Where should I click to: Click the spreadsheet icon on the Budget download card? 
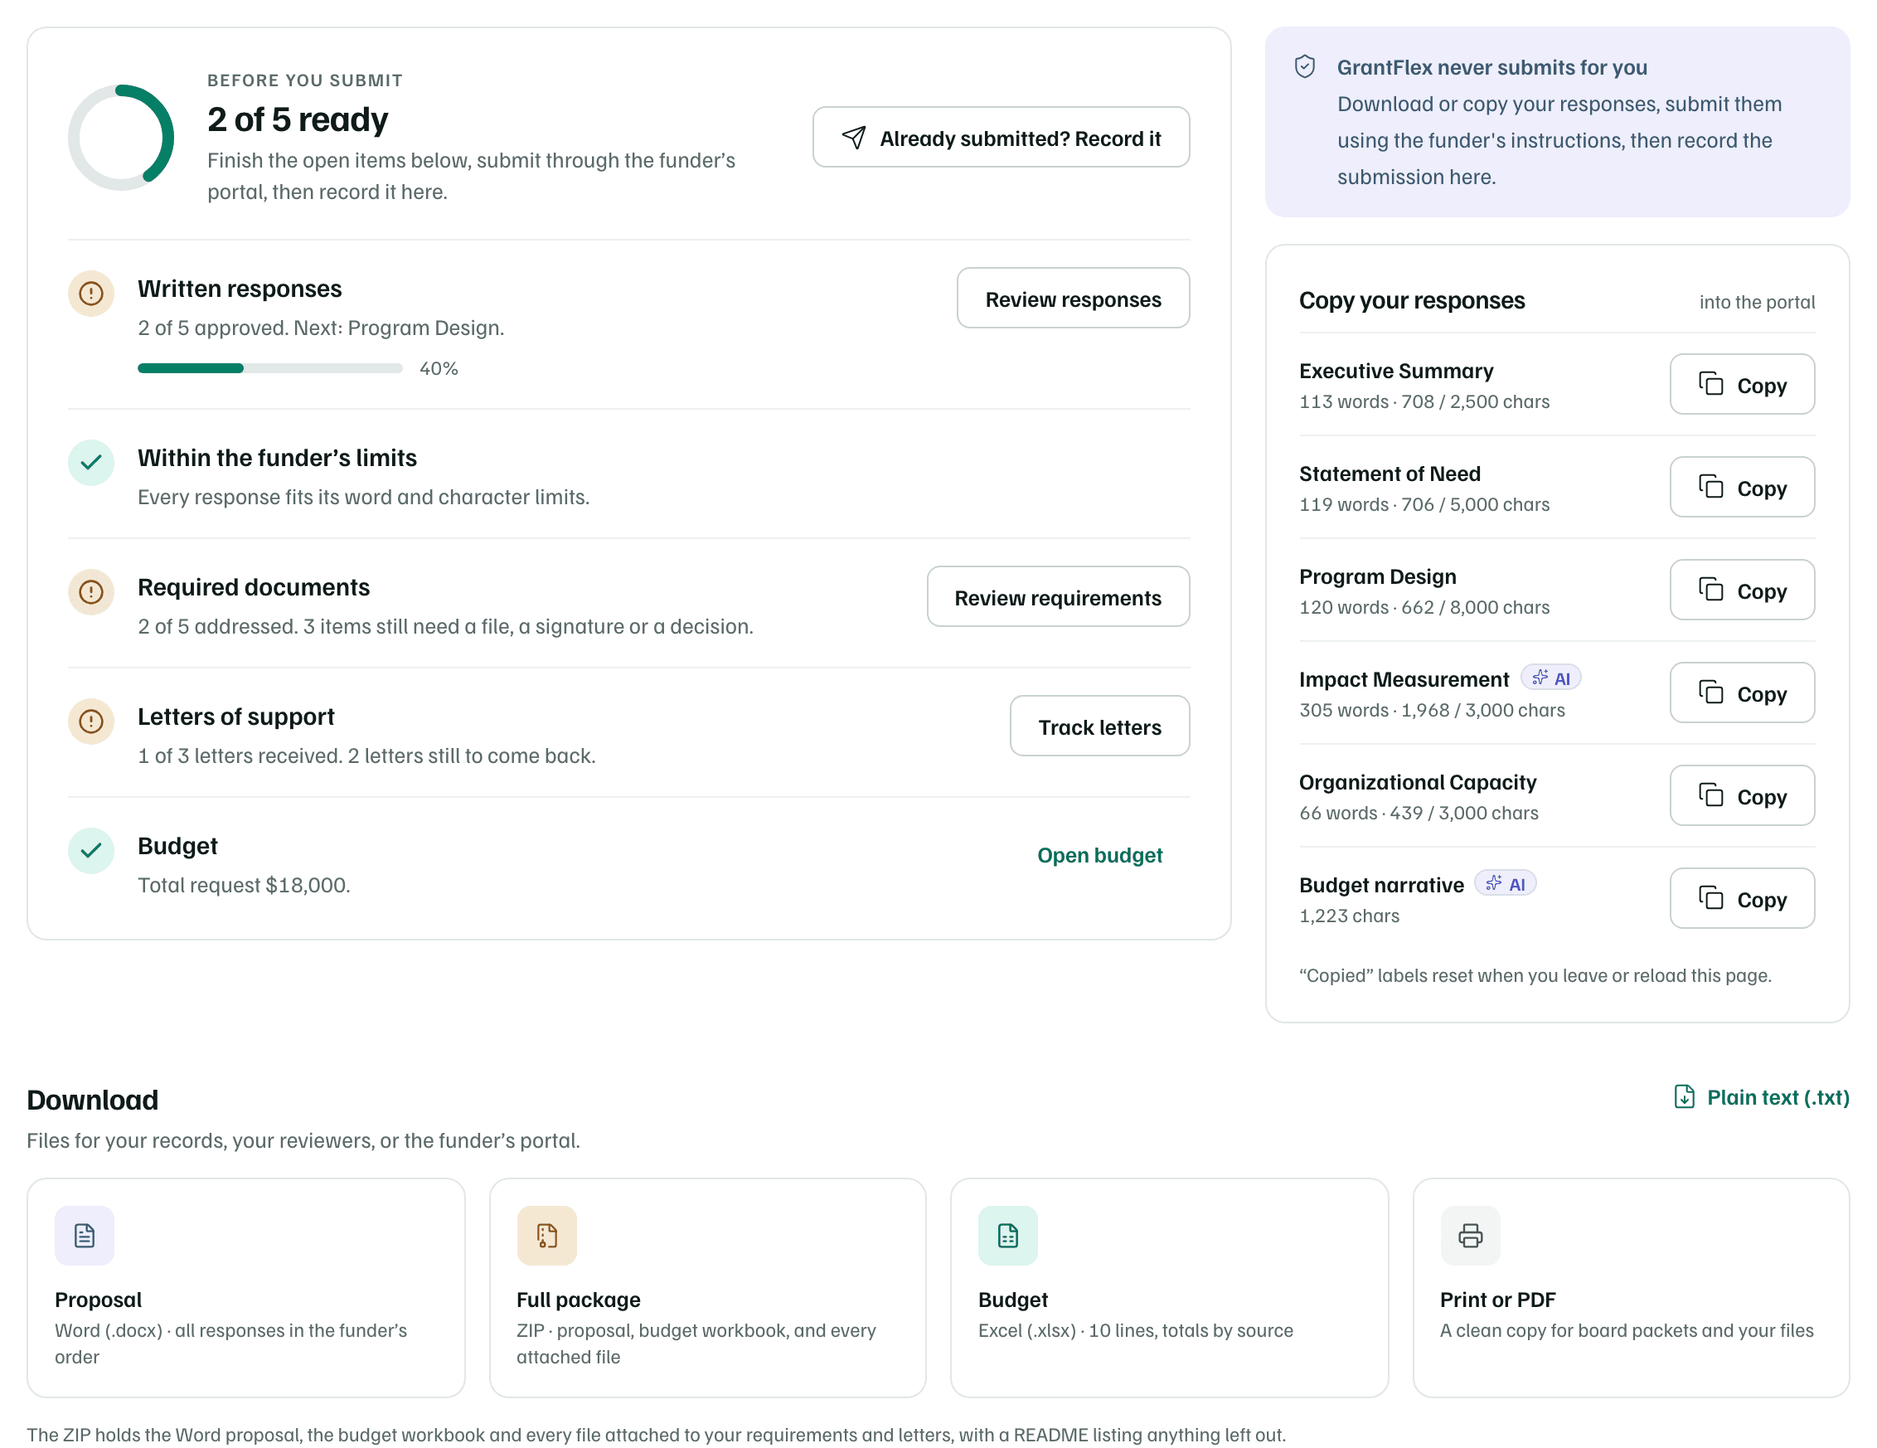(1008, 1236)
